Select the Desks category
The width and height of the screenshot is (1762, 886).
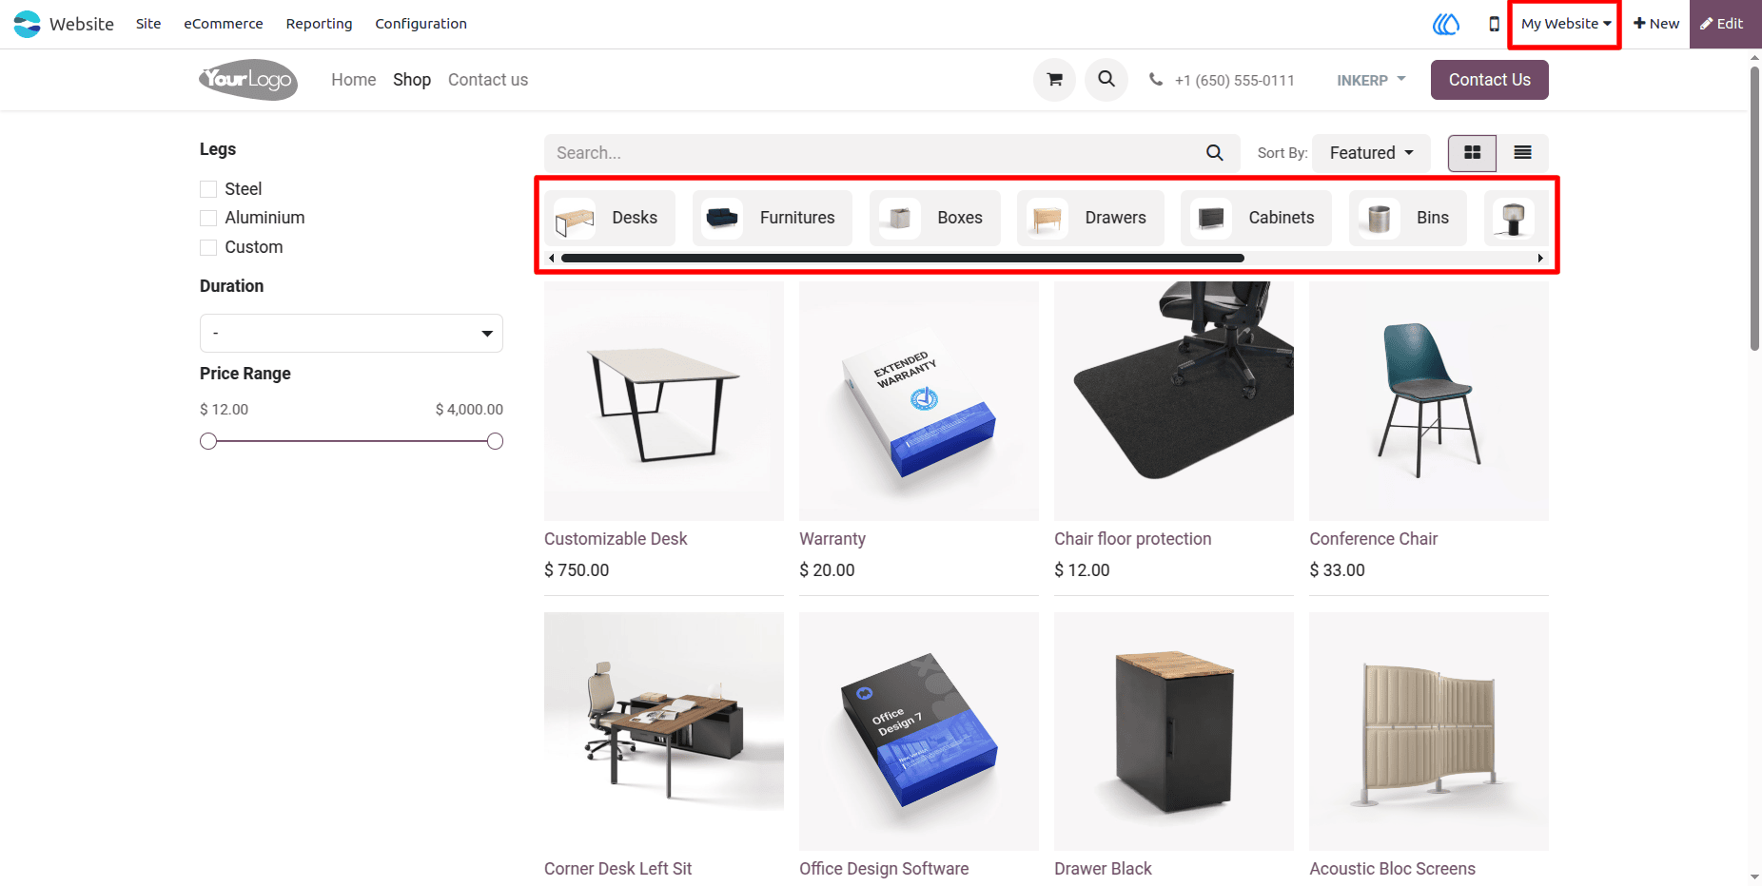point(610,218)
